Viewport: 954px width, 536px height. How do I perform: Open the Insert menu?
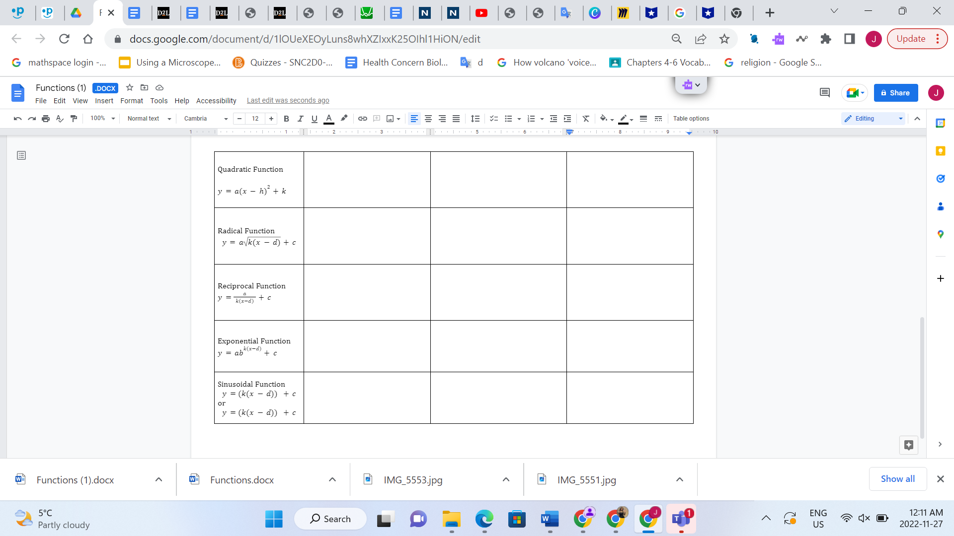click(104, 101)
